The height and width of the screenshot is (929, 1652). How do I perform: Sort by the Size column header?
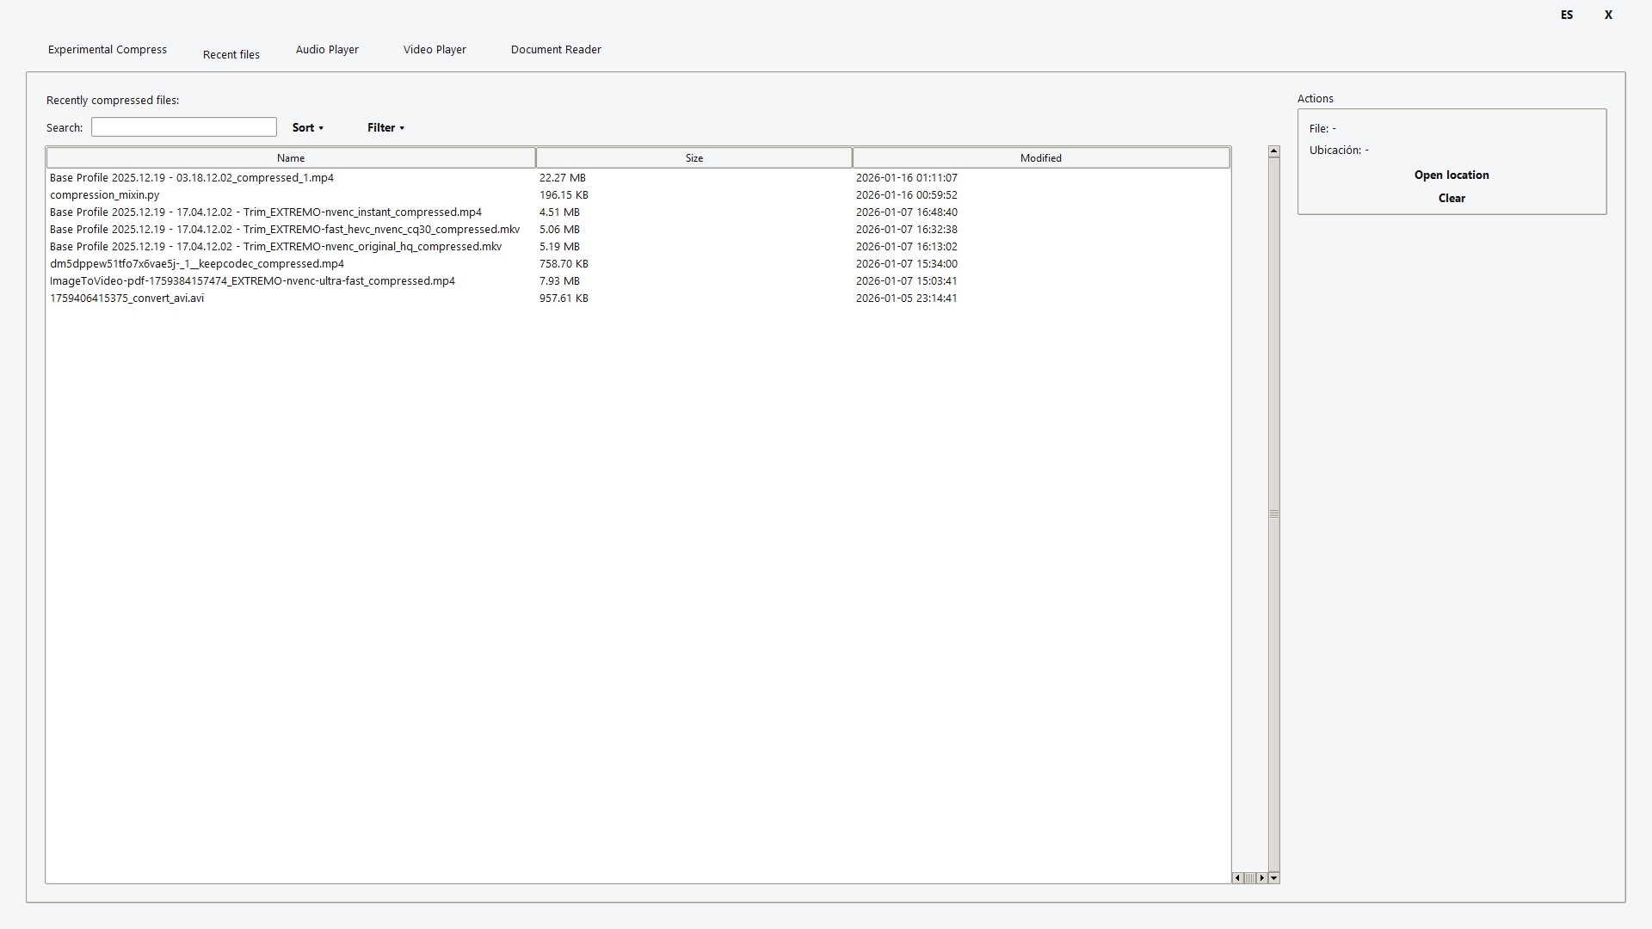pos(693,157)
